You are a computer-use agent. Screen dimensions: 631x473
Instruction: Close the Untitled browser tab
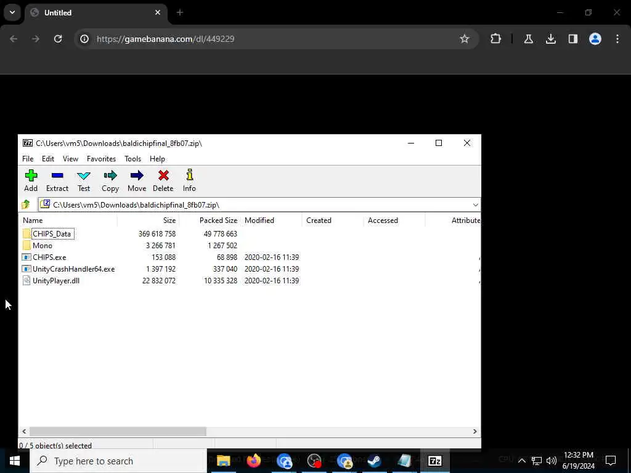click(158, 12)
